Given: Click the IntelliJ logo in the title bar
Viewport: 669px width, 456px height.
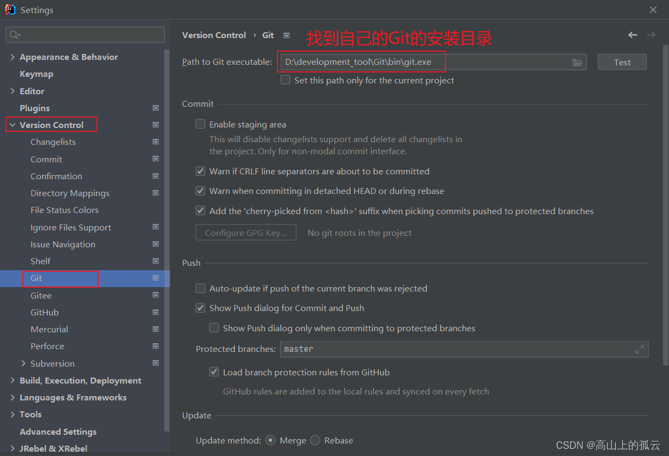Looking at the screenshot, I should click(10, 10).
